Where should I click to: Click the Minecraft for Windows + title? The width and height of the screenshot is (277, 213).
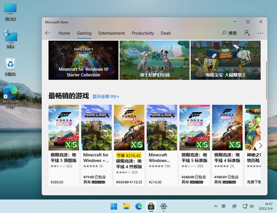pos(96,158)
